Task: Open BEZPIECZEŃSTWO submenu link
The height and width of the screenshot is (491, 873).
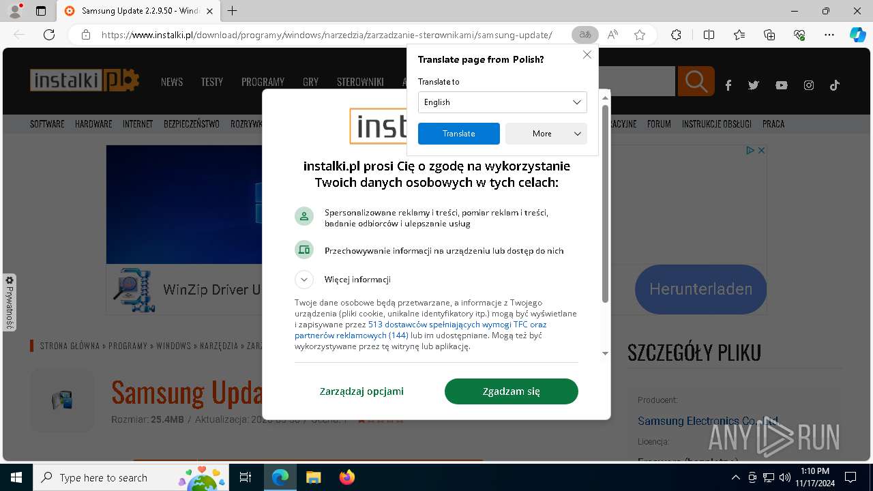Action: [x=192, y=124]
